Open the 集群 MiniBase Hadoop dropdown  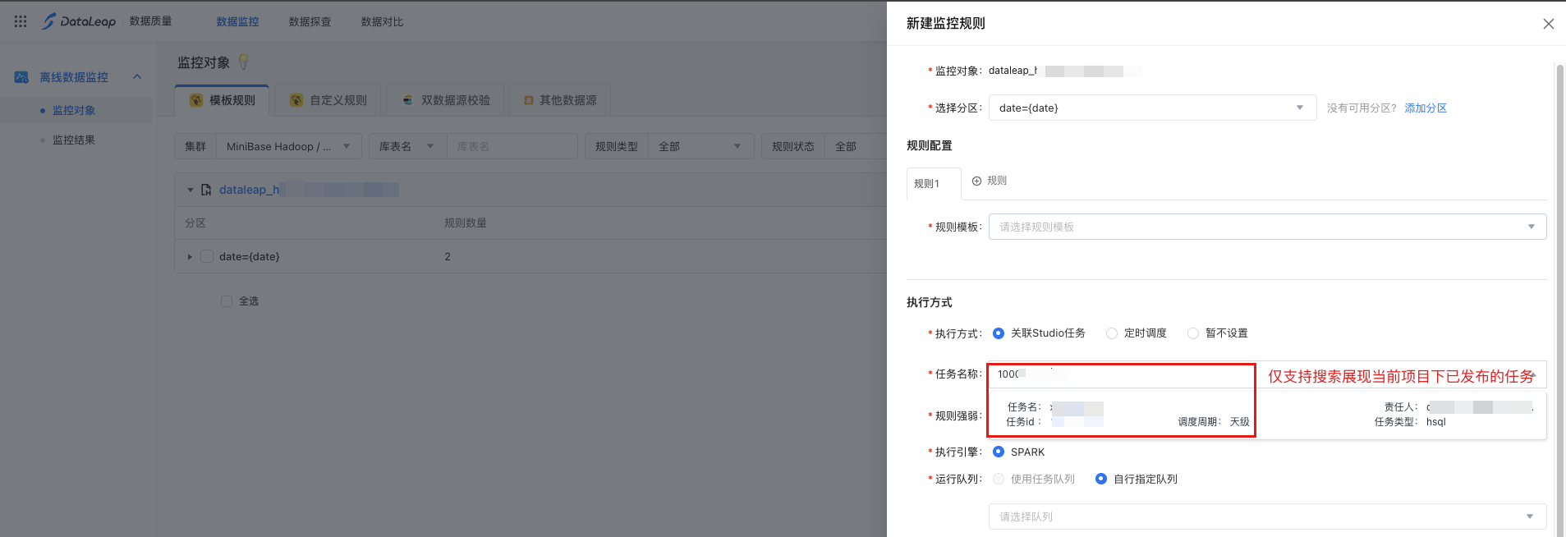[x=288, y=146]
